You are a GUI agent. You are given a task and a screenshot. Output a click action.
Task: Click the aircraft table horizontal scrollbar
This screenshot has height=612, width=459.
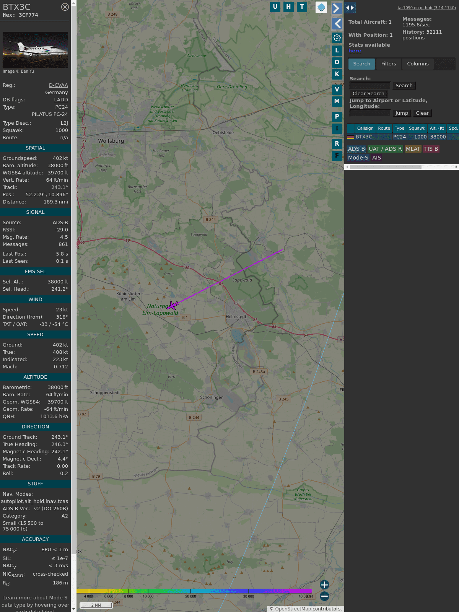click(386, 167)
